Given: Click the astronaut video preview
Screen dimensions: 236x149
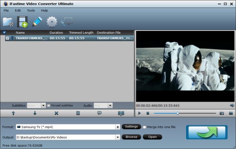Looking at the screenshot, I should point(185,66).
